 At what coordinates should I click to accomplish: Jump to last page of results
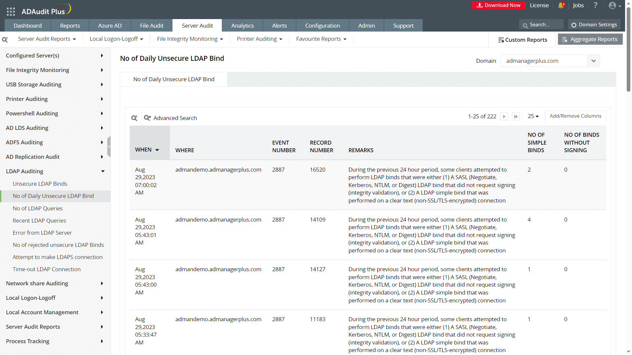tap(516, 116)
